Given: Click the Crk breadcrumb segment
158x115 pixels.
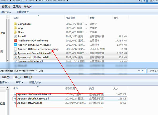Looking at the screenshot, I should point(41,71).
